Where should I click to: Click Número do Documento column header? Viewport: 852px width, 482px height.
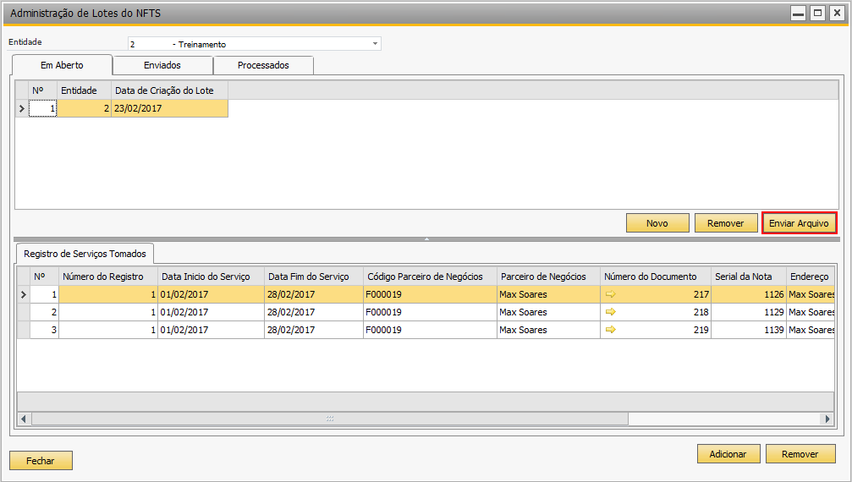point(656,277)
